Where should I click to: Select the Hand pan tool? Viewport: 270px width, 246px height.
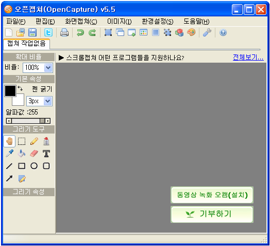click(x=9, y=141)
